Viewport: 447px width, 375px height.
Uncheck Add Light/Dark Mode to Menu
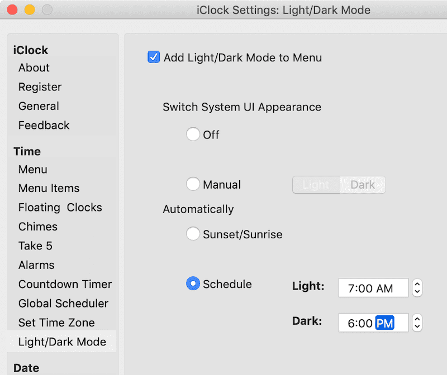pyautogui.click(x=154, y=57)
